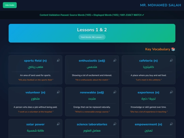Click example 'Wind is a renewable energy source.'

click(x=92, y=112)
